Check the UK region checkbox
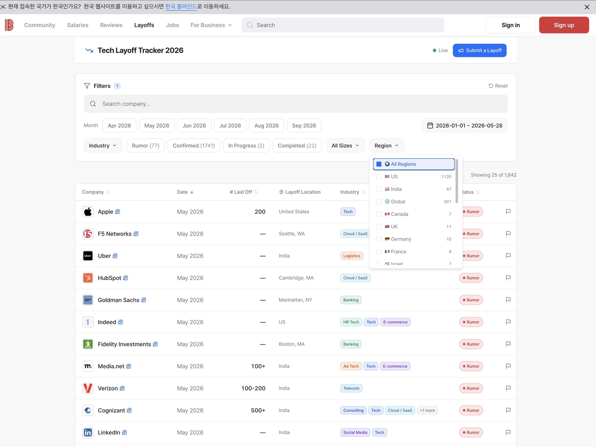This screenshot has height=447, width=596. [379, 227]
